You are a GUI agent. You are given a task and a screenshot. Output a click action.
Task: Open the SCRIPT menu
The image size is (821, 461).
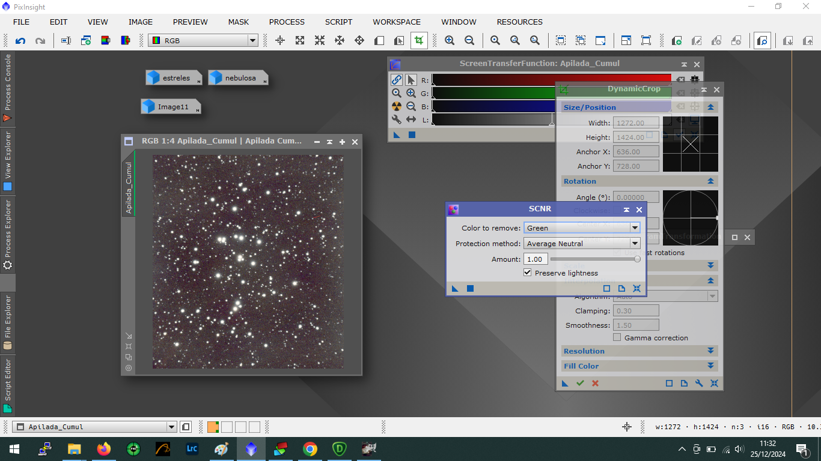coord(339,22)
